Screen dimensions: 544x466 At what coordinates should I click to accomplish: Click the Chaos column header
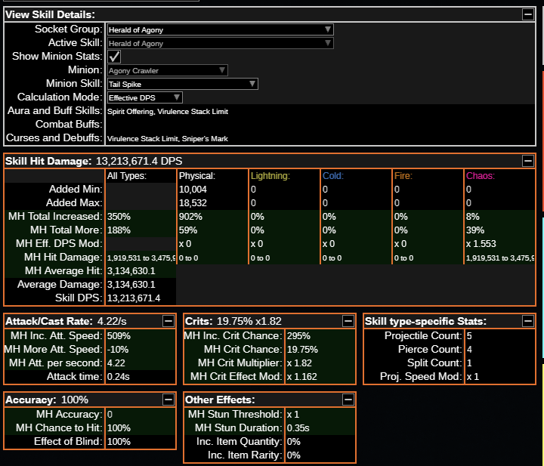[481, 176]
